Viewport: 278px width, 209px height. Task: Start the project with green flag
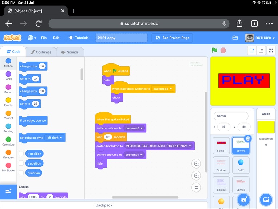coord(214,50)
